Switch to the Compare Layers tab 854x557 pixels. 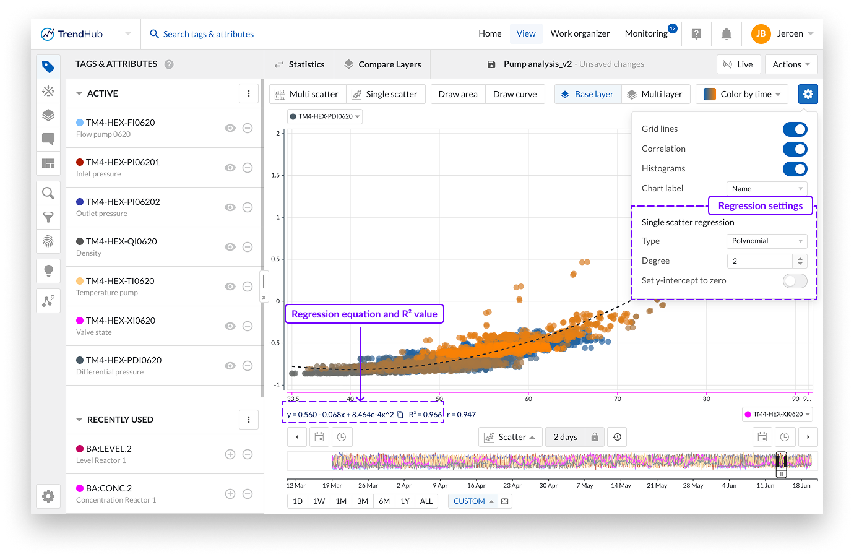pyautogui.click(x=382, y=64)
